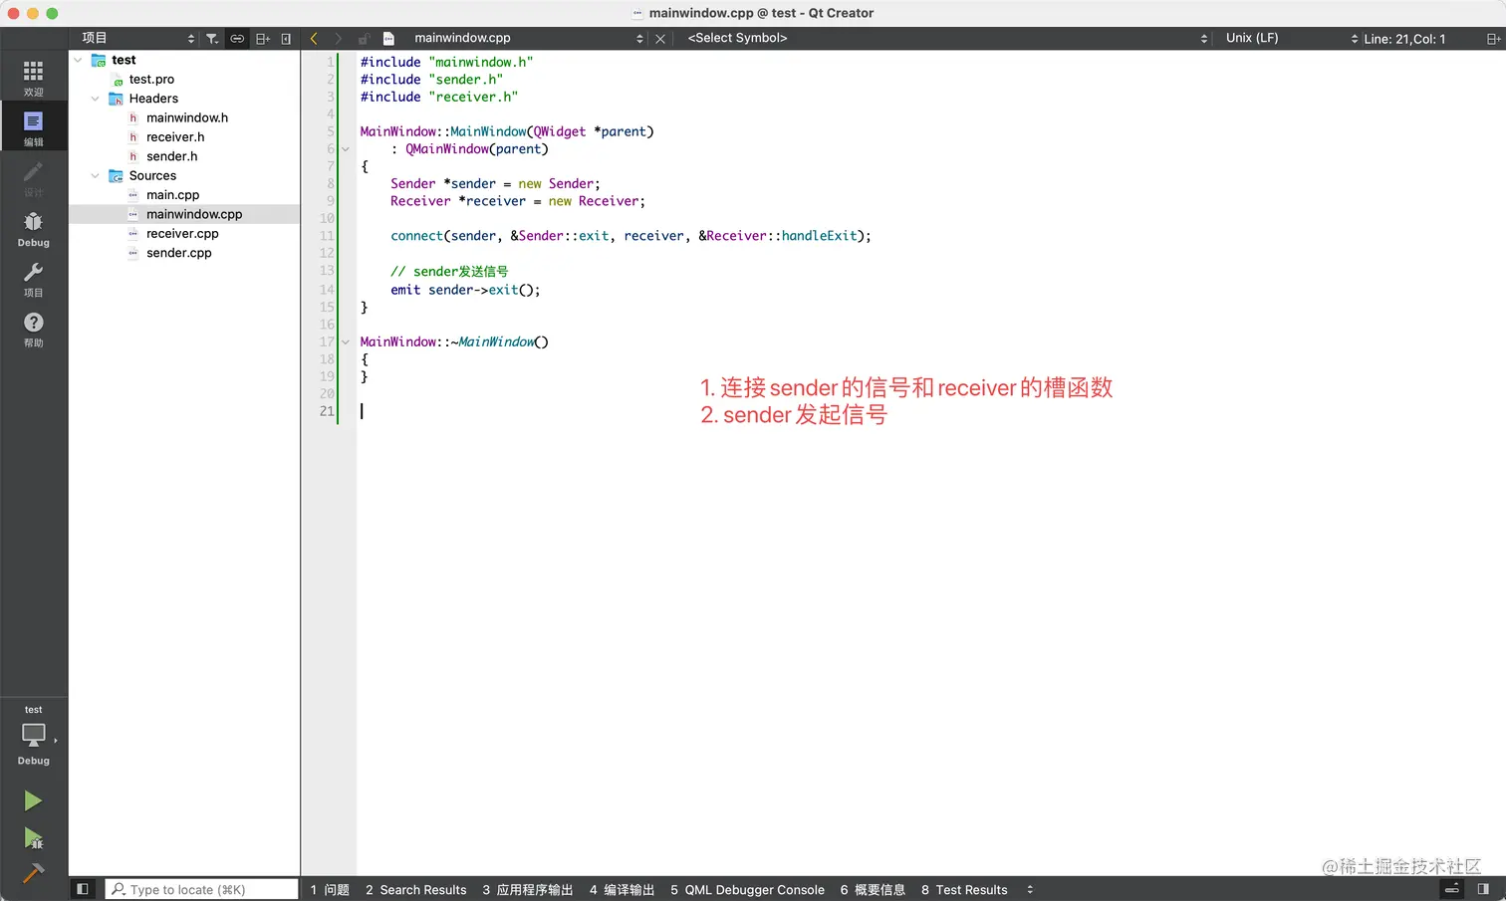Switch to Debug mode in sidebar
1506x901 pixels.
[x=34, y=229]
